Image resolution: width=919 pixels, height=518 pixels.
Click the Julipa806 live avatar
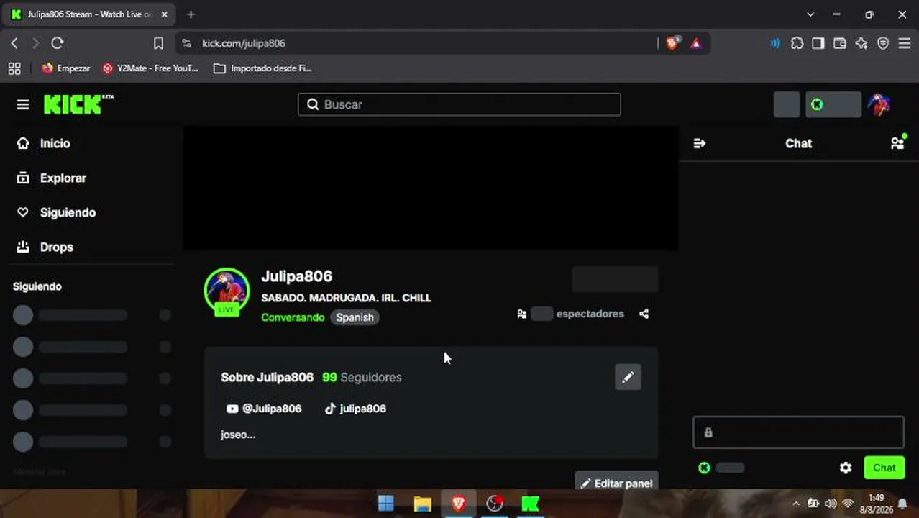click(227, 291)
